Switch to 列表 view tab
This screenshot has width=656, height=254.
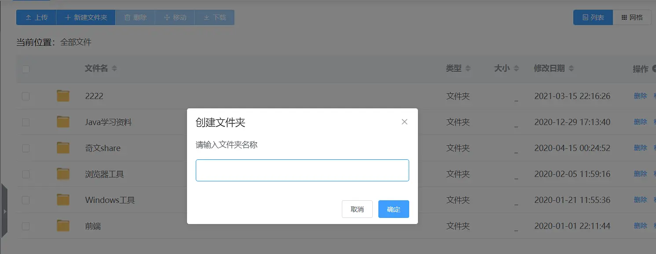[x=593, y=17]
